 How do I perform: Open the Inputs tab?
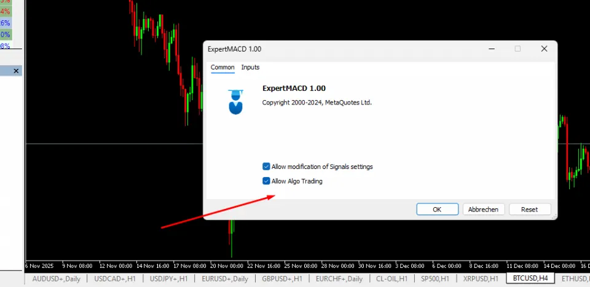tap(250, 68)
